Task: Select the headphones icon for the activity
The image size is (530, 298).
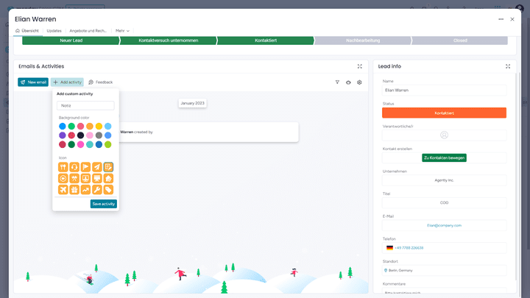Action: point(74,167)
